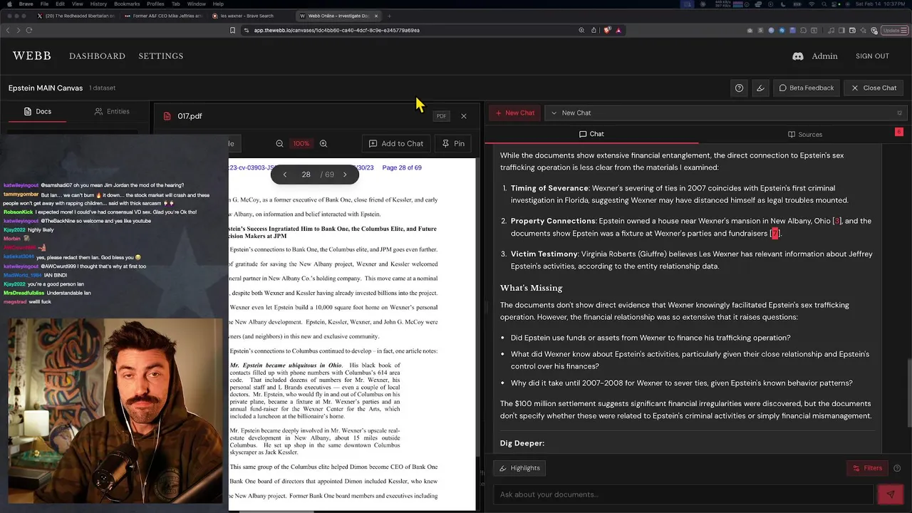Image resolution: width=912 pixels, height=513 pixels.
Task: Open the Admin account menu
Action: [x=824, y=56]
